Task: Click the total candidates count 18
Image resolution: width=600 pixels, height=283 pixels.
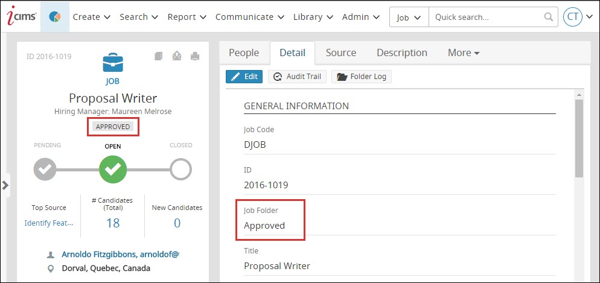Action: click(113, 223)
